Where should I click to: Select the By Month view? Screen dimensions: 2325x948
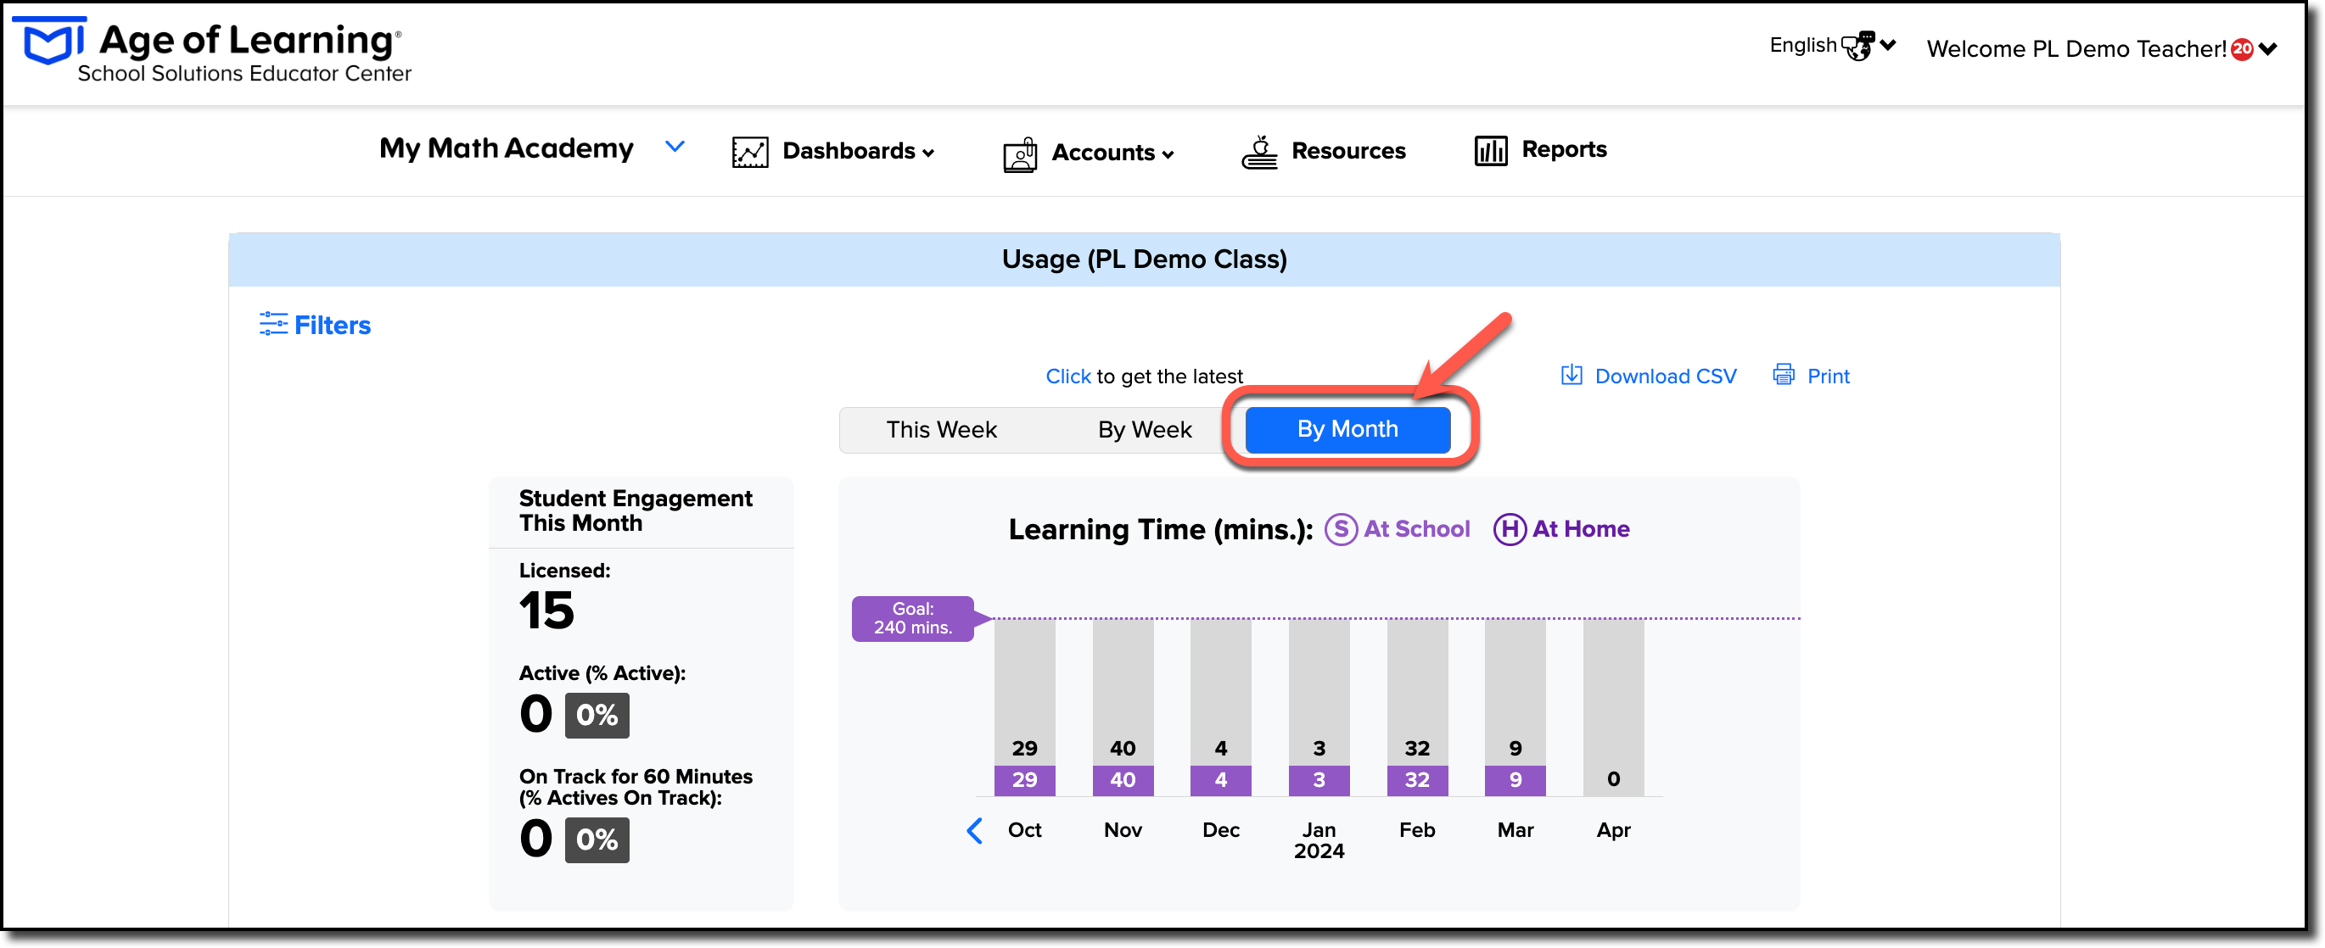pos(1347,429)
